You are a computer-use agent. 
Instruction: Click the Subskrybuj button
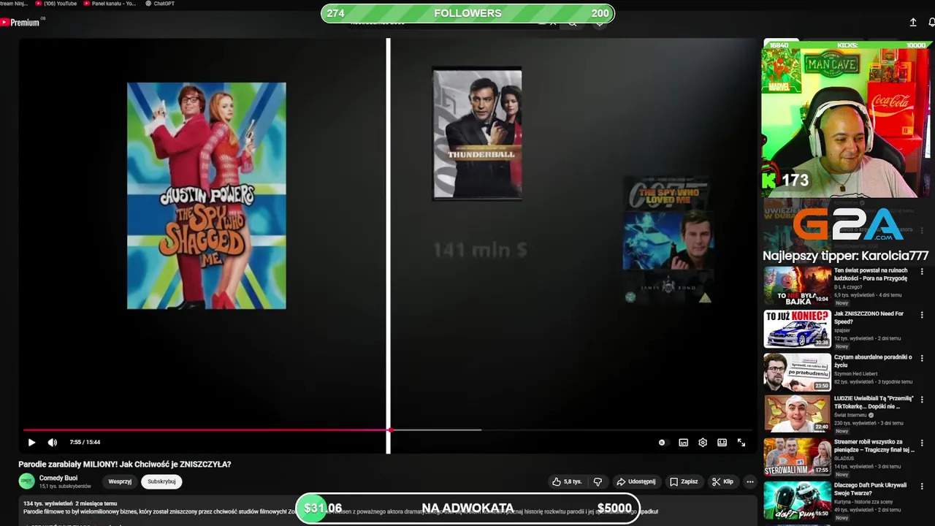[161, 481]
